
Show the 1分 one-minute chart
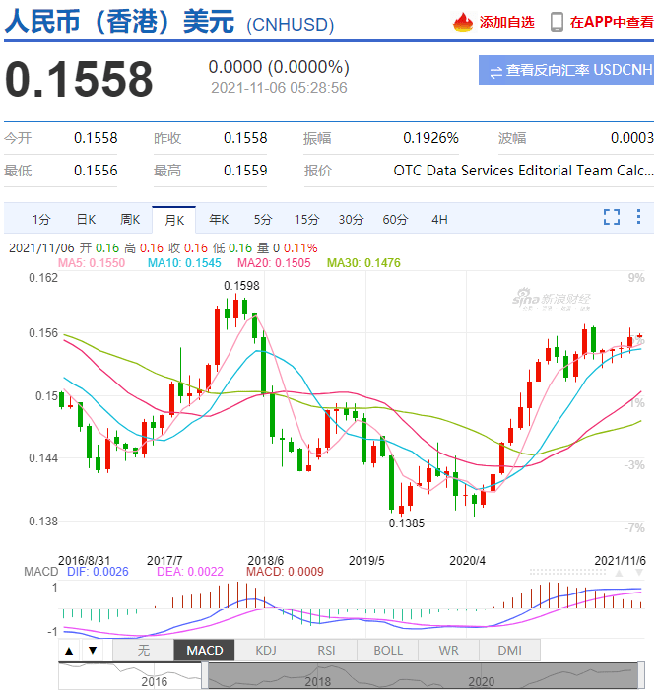(41, 219)
